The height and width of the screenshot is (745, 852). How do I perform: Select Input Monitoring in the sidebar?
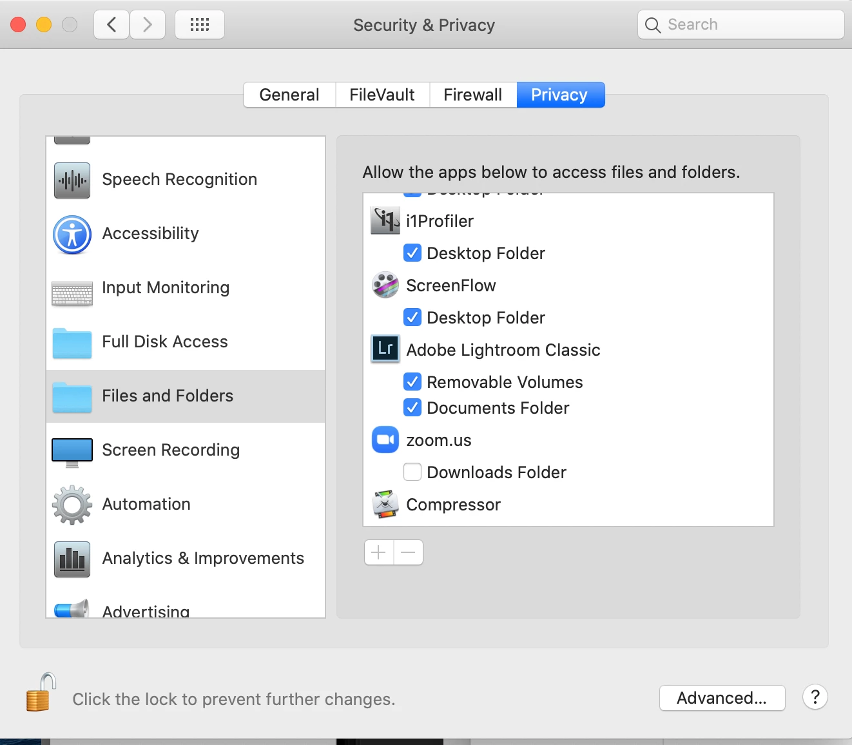(x=186, y=288)
